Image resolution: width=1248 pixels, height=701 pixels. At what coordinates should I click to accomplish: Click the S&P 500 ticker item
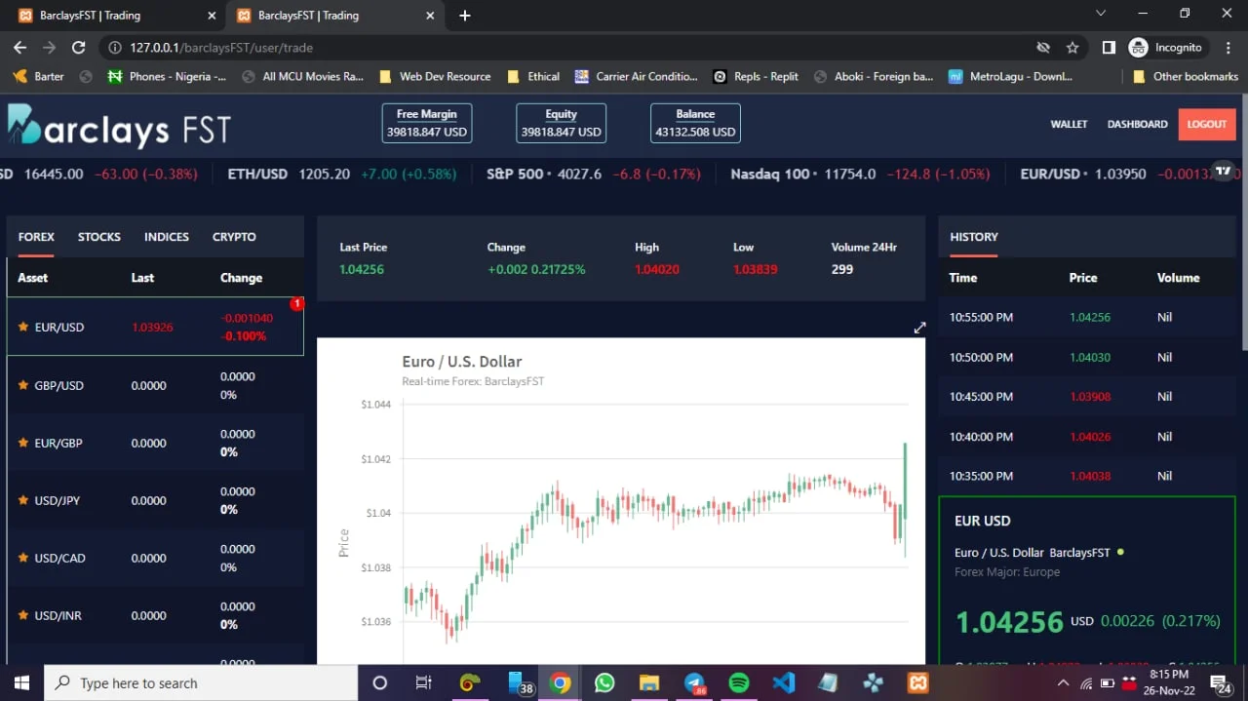[593, 174]
